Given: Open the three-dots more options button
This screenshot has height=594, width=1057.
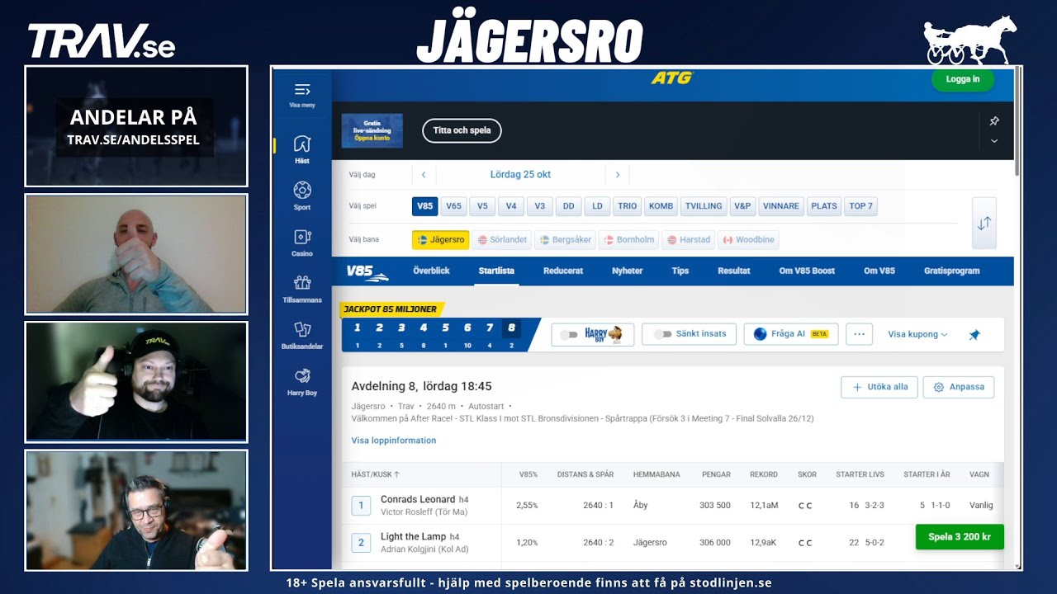Looking at the screenshot, I should (x=859, y=334).
